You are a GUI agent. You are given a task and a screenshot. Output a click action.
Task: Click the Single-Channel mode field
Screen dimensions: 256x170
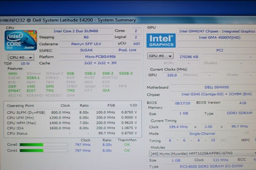[202, 134]
